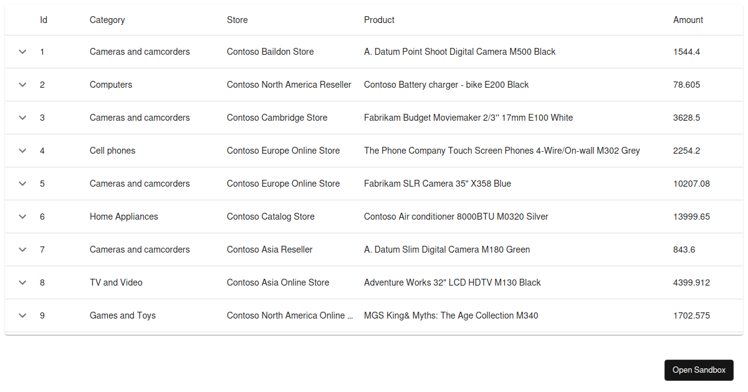
Task: Click the Contoso Battery charger product cell
Action: coord(446,85)
